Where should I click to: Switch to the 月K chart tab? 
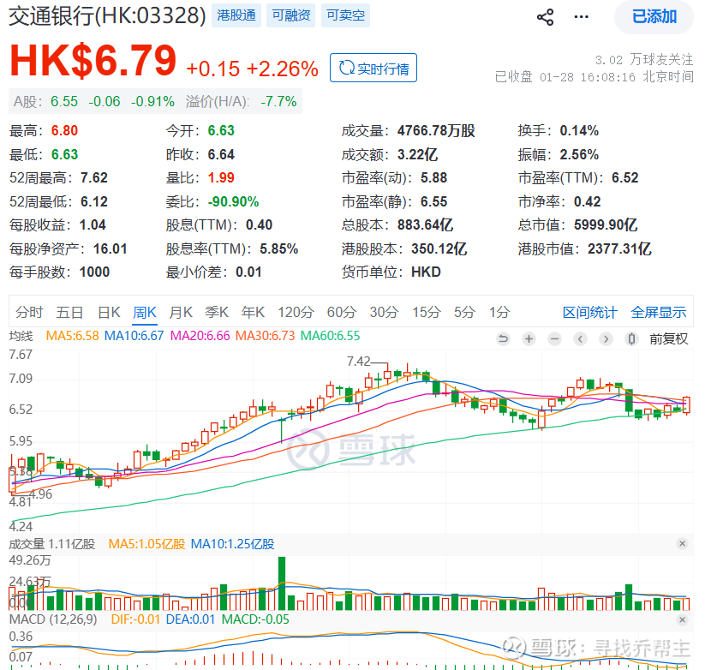[x=181, y=312]
